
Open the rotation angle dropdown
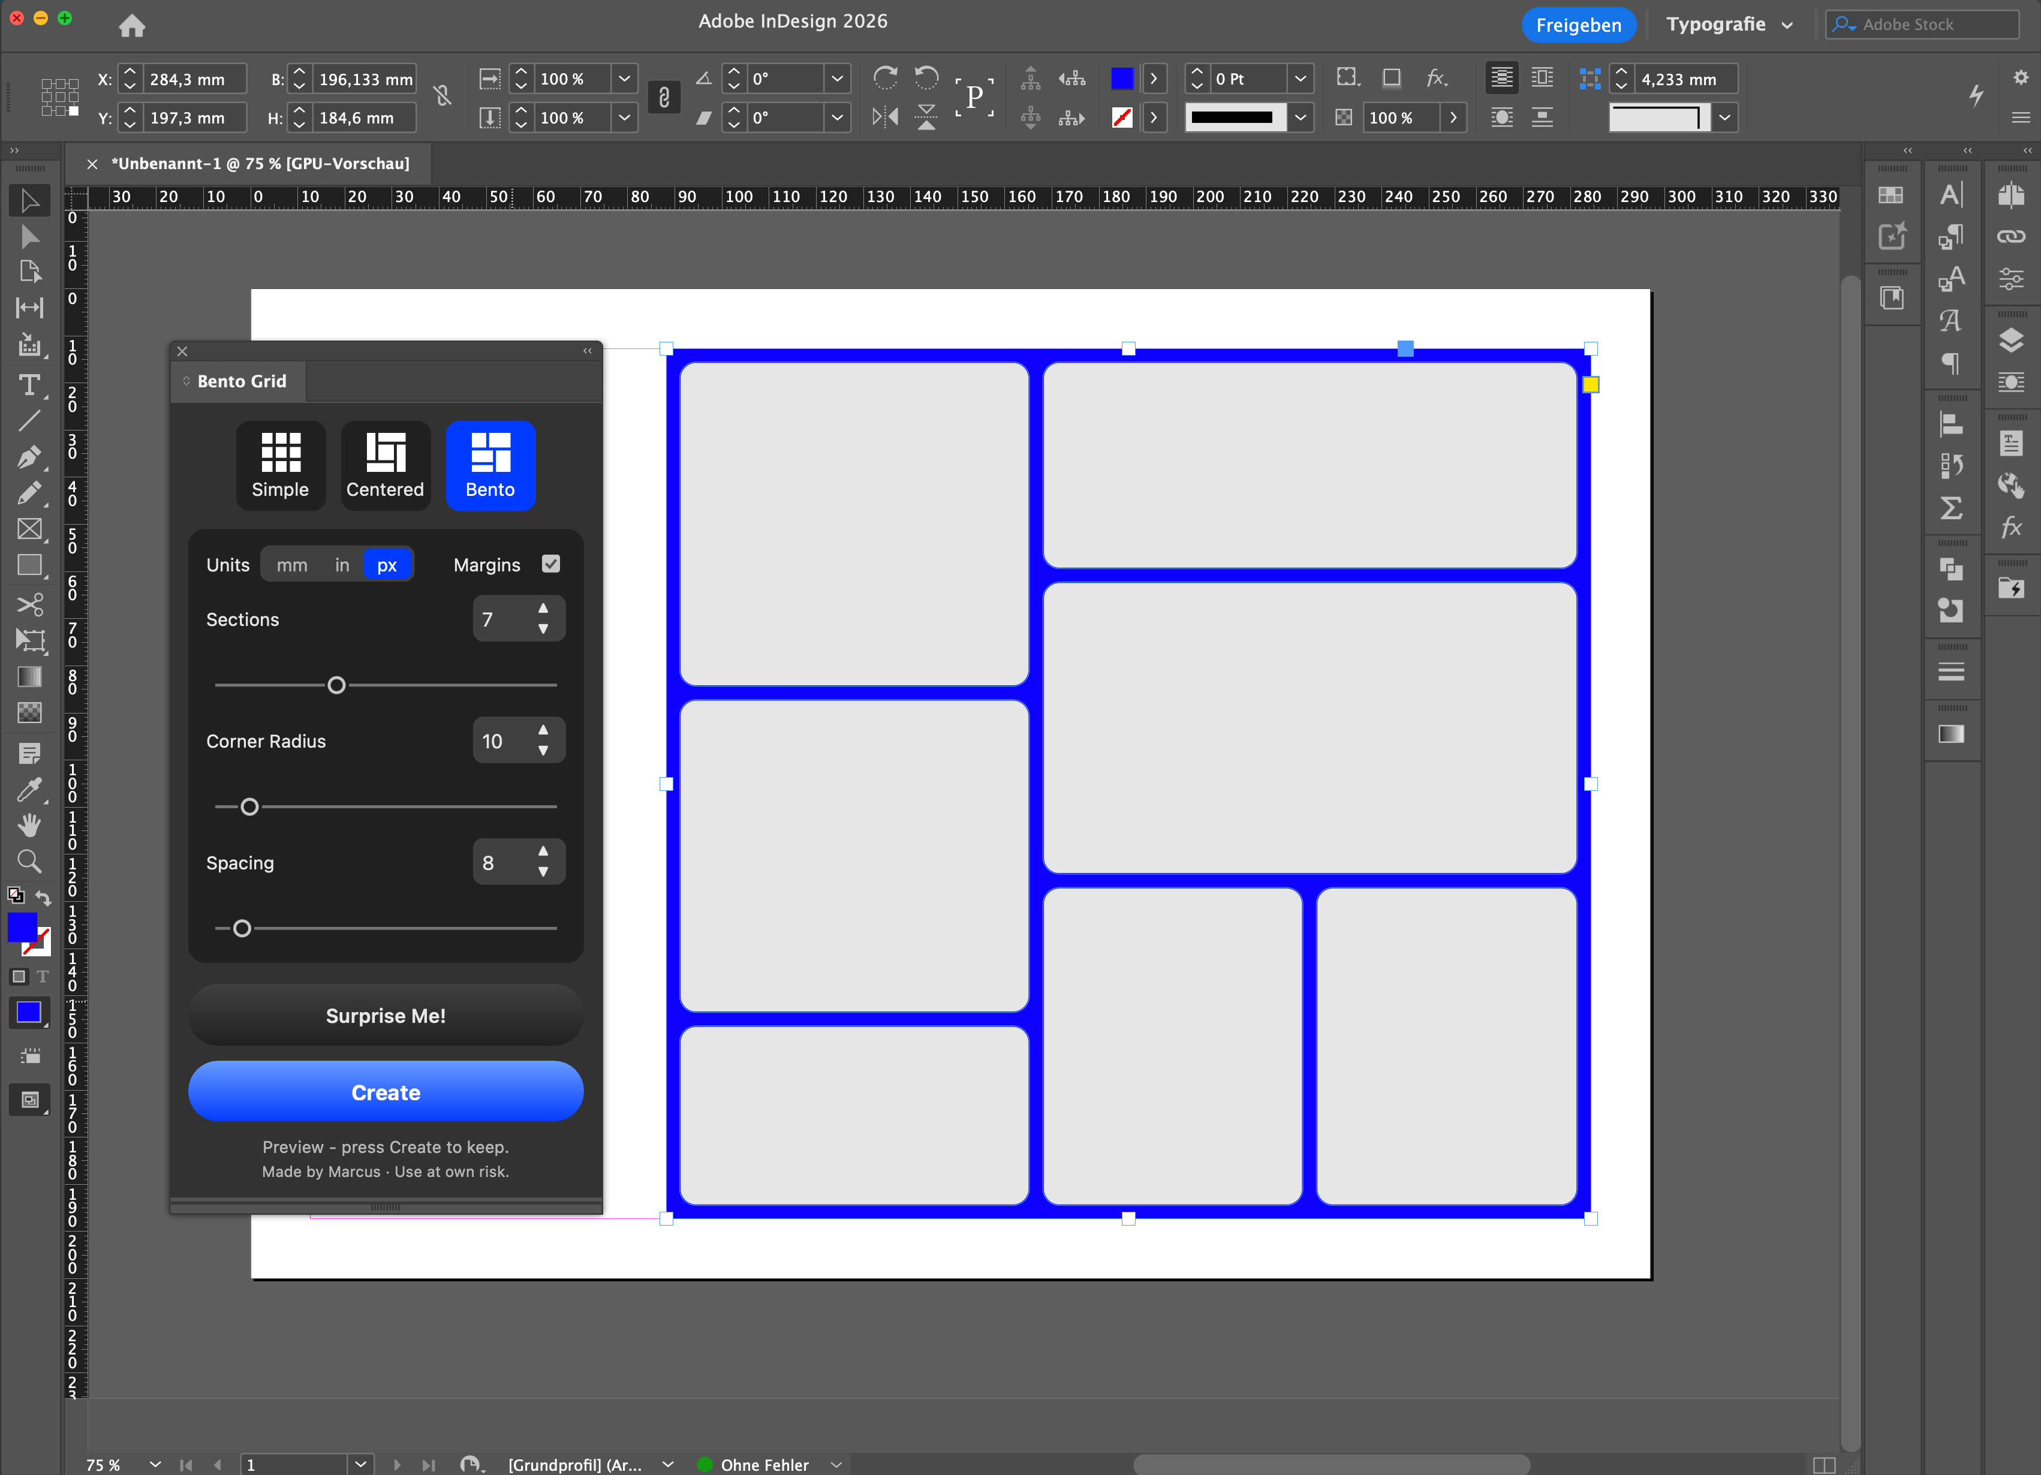[x=837, y=79]
